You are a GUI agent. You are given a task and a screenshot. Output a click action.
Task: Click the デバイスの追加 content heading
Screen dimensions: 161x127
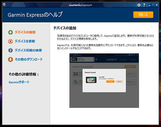tap(65, 28)
